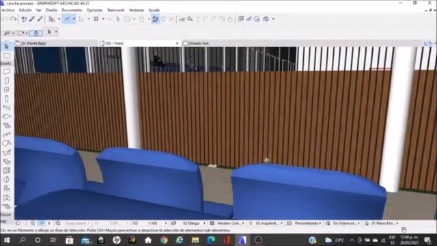Viewport: 437px width, 246px height.
Task: Click the Redo arrow in the top toolbar
Action: click(x=13, y=19)
